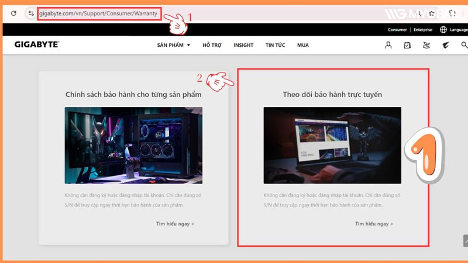Click heading 'Chính sách bảo hành cho từng sản phẩm'
The height and width of the screenshot is (263, 468).
point(133,95)
